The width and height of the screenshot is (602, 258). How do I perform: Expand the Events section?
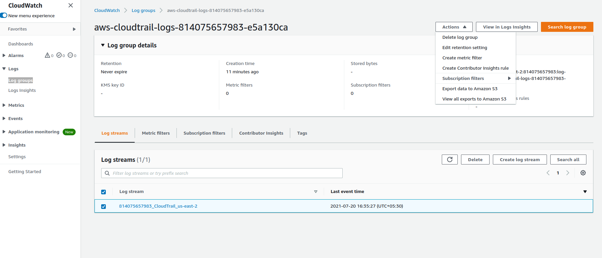[4, 118]
